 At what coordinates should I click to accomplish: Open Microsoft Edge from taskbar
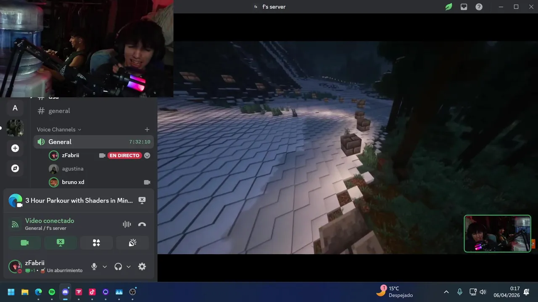pyautogui.click(x=38, y=292)
